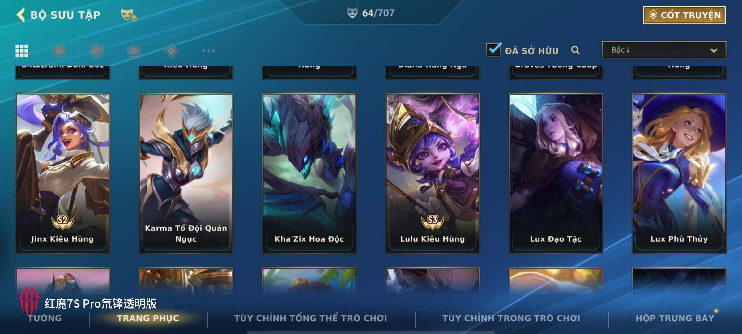Click the Bậc dropdown chevron arrow
742x334 pixels.
point(714,50)
